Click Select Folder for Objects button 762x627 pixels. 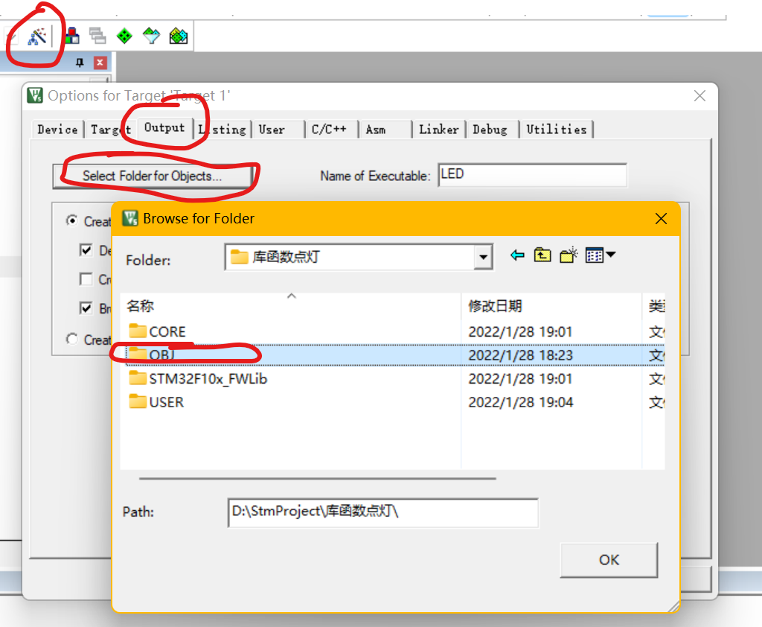click(152, 176)
